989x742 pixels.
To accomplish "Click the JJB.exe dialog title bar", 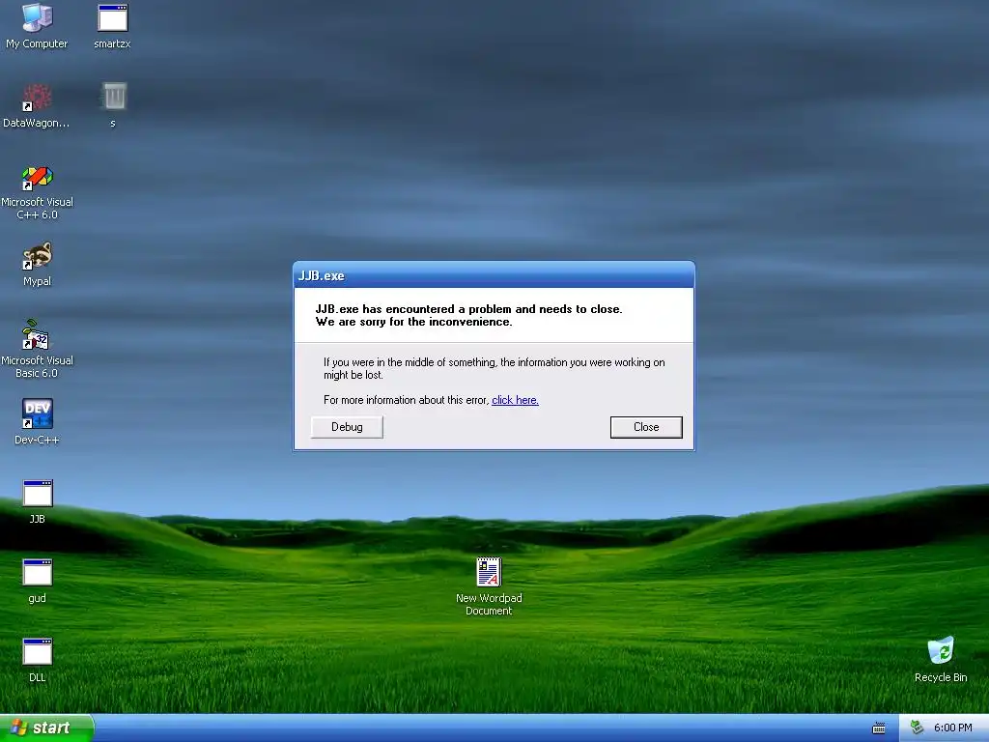I will coord(494,275).
